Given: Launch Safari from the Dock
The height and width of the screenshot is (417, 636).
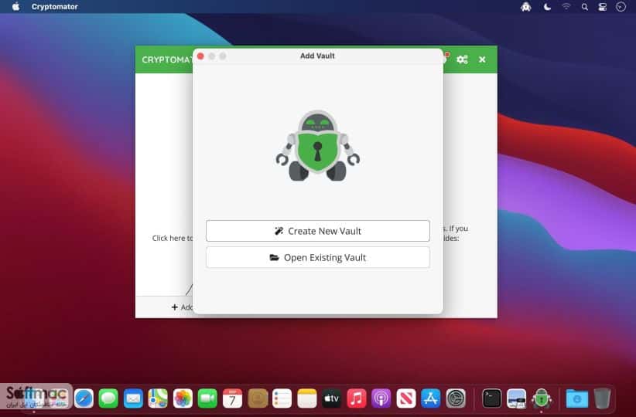Looking at the screenshot, I should point(84,398).
